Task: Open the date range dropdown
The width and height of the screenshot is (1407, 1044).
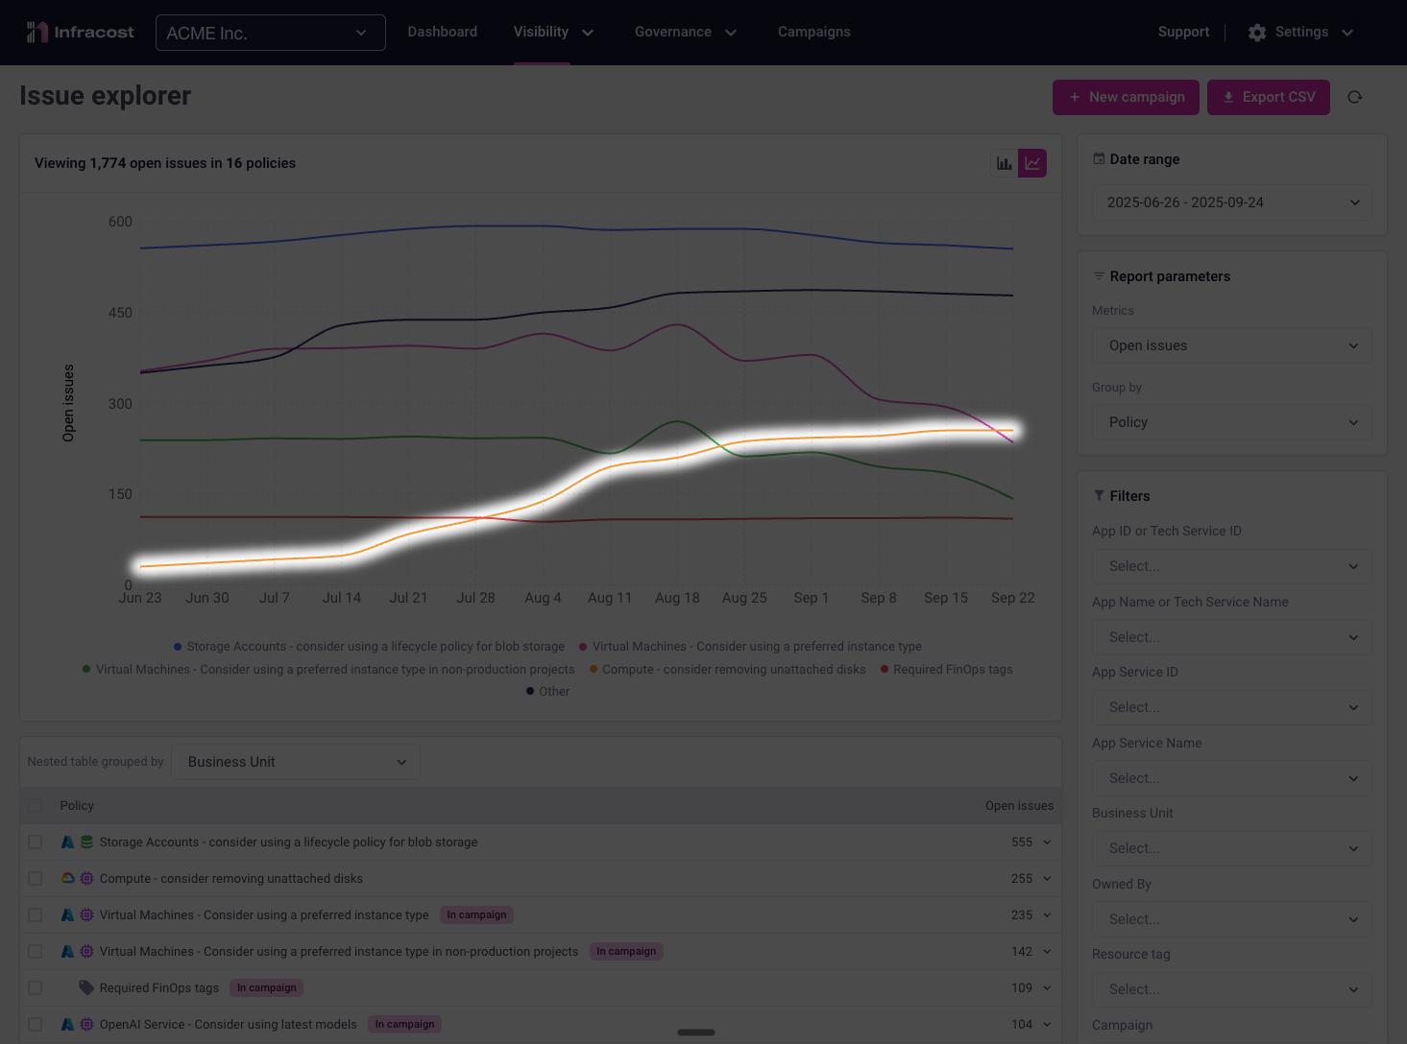Action: [1231, 202]
